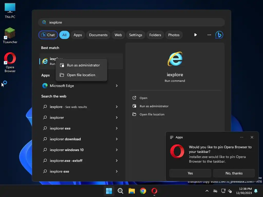The width and height of the screenshot is (263, 197).
Task: Expand Microsoft Edge result chevron
Action: click(117, 86)
